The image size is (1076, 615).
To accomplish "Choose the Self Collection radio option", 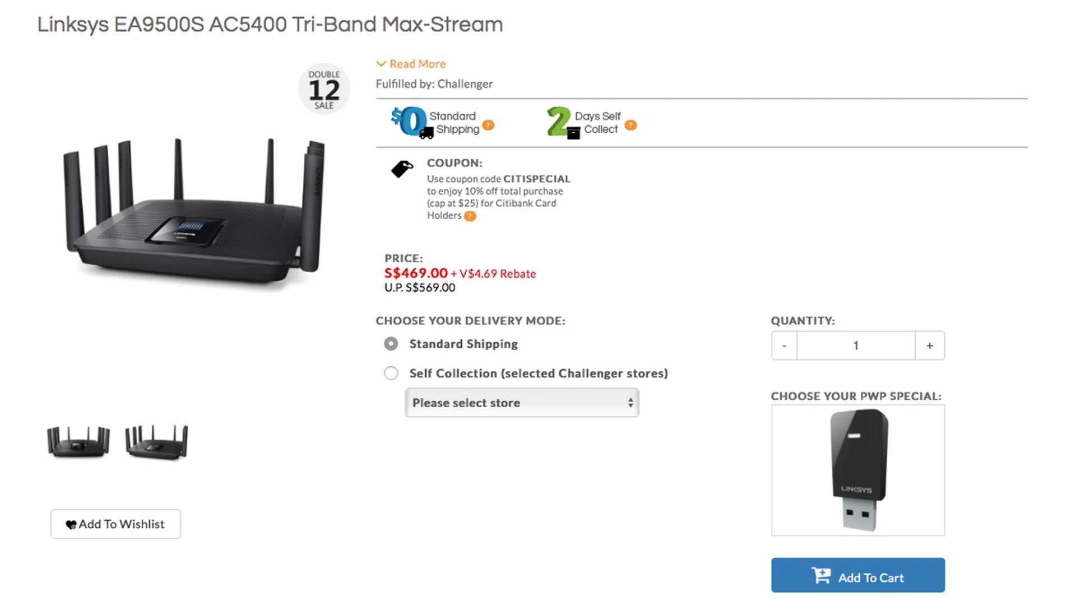I will pyautogui.click(x=391, y=374).
